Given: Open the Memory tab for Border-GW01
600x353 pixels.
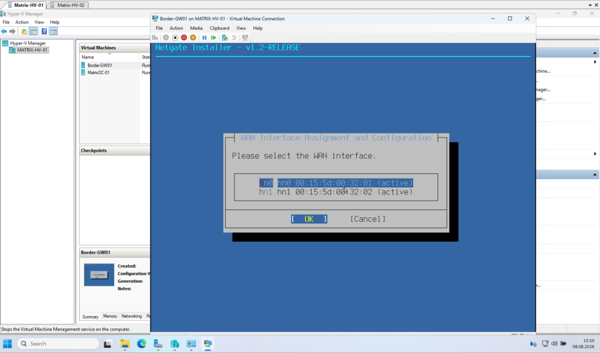Looking at the screenshot, I should pyautogui.click(x=110, y=316).
